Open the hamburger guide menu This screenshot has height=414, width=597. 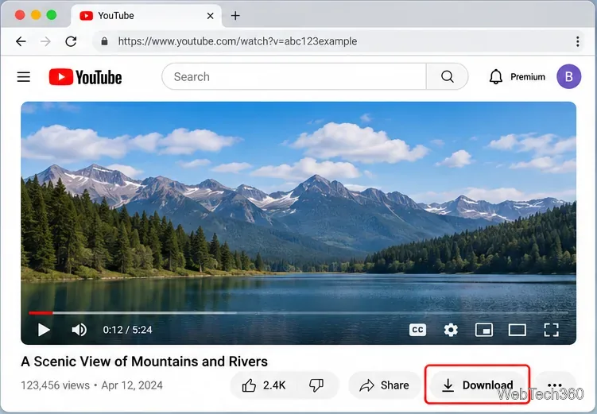pos(24,77)
